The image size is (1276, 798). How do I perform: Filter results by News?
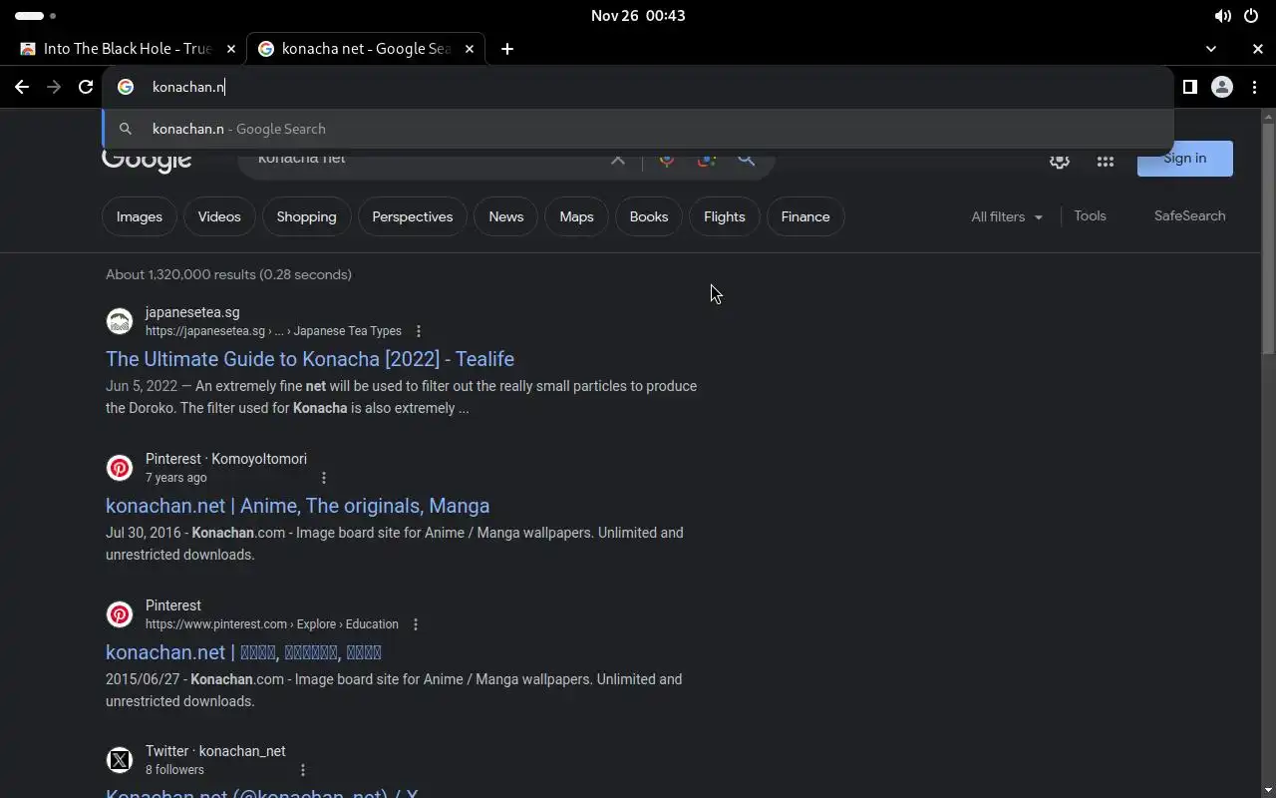(x=506, y=216)
